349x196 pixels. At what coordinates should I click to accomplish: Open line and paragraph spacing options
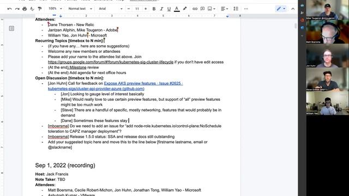236,9
